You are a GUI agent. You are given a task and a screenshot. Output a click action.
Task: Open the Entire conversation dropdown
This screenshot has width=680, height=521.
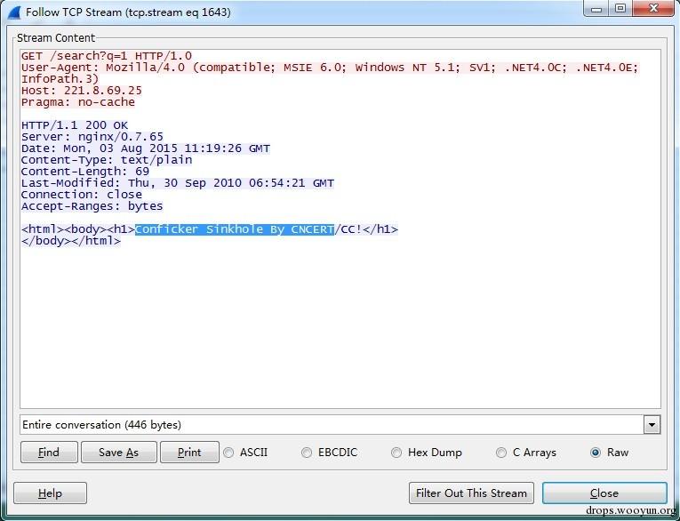click(x=652, y=425)
